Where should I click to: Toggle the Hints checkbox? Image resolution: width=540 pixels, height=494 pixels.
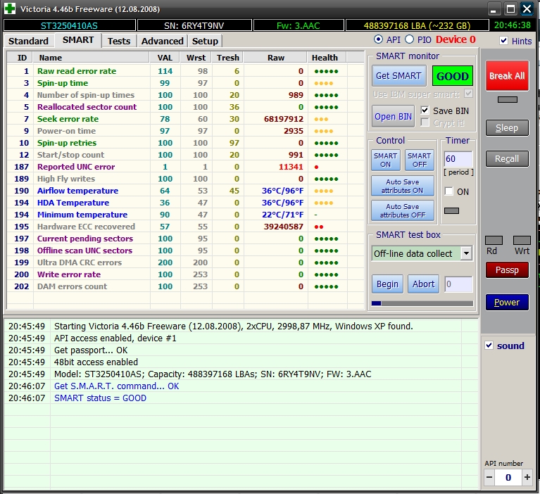503,41
